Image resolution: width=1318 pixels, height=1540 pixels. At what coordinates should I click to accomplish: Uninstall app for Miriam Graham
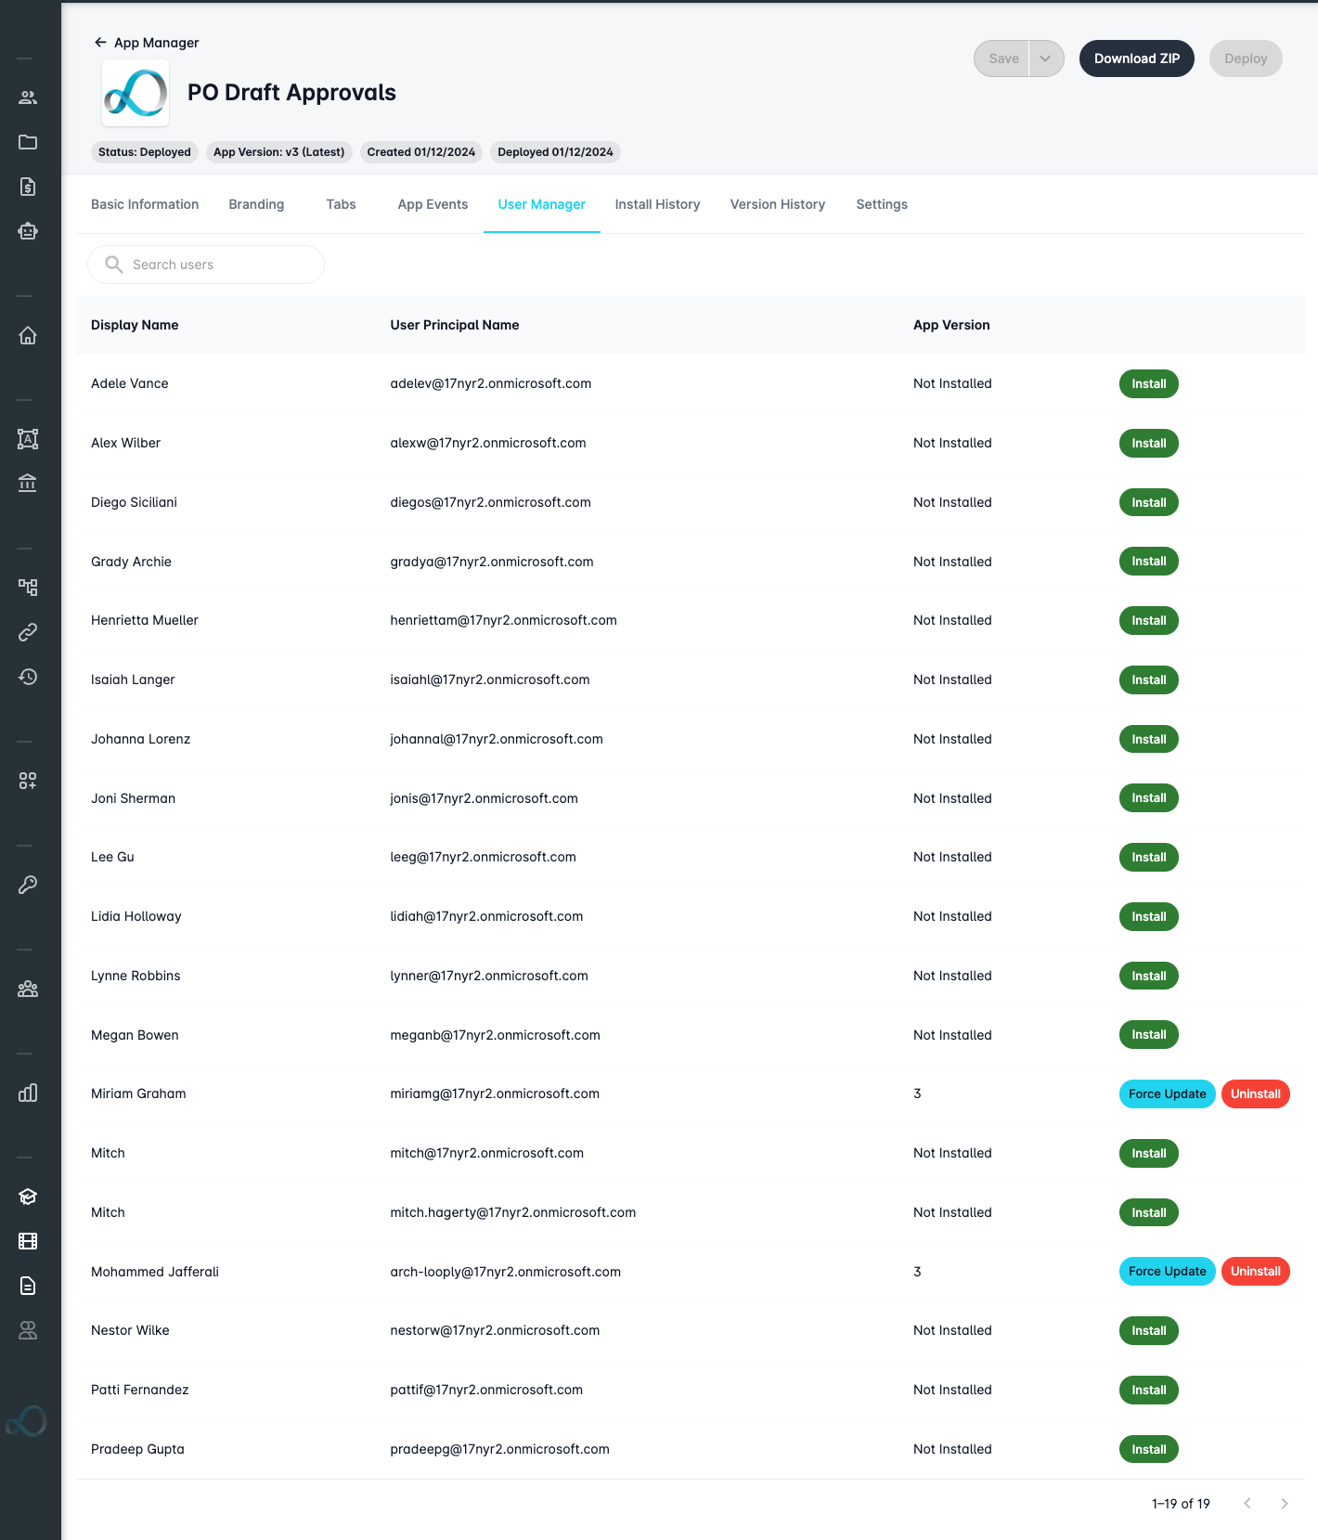(x=1255, y=1094)
